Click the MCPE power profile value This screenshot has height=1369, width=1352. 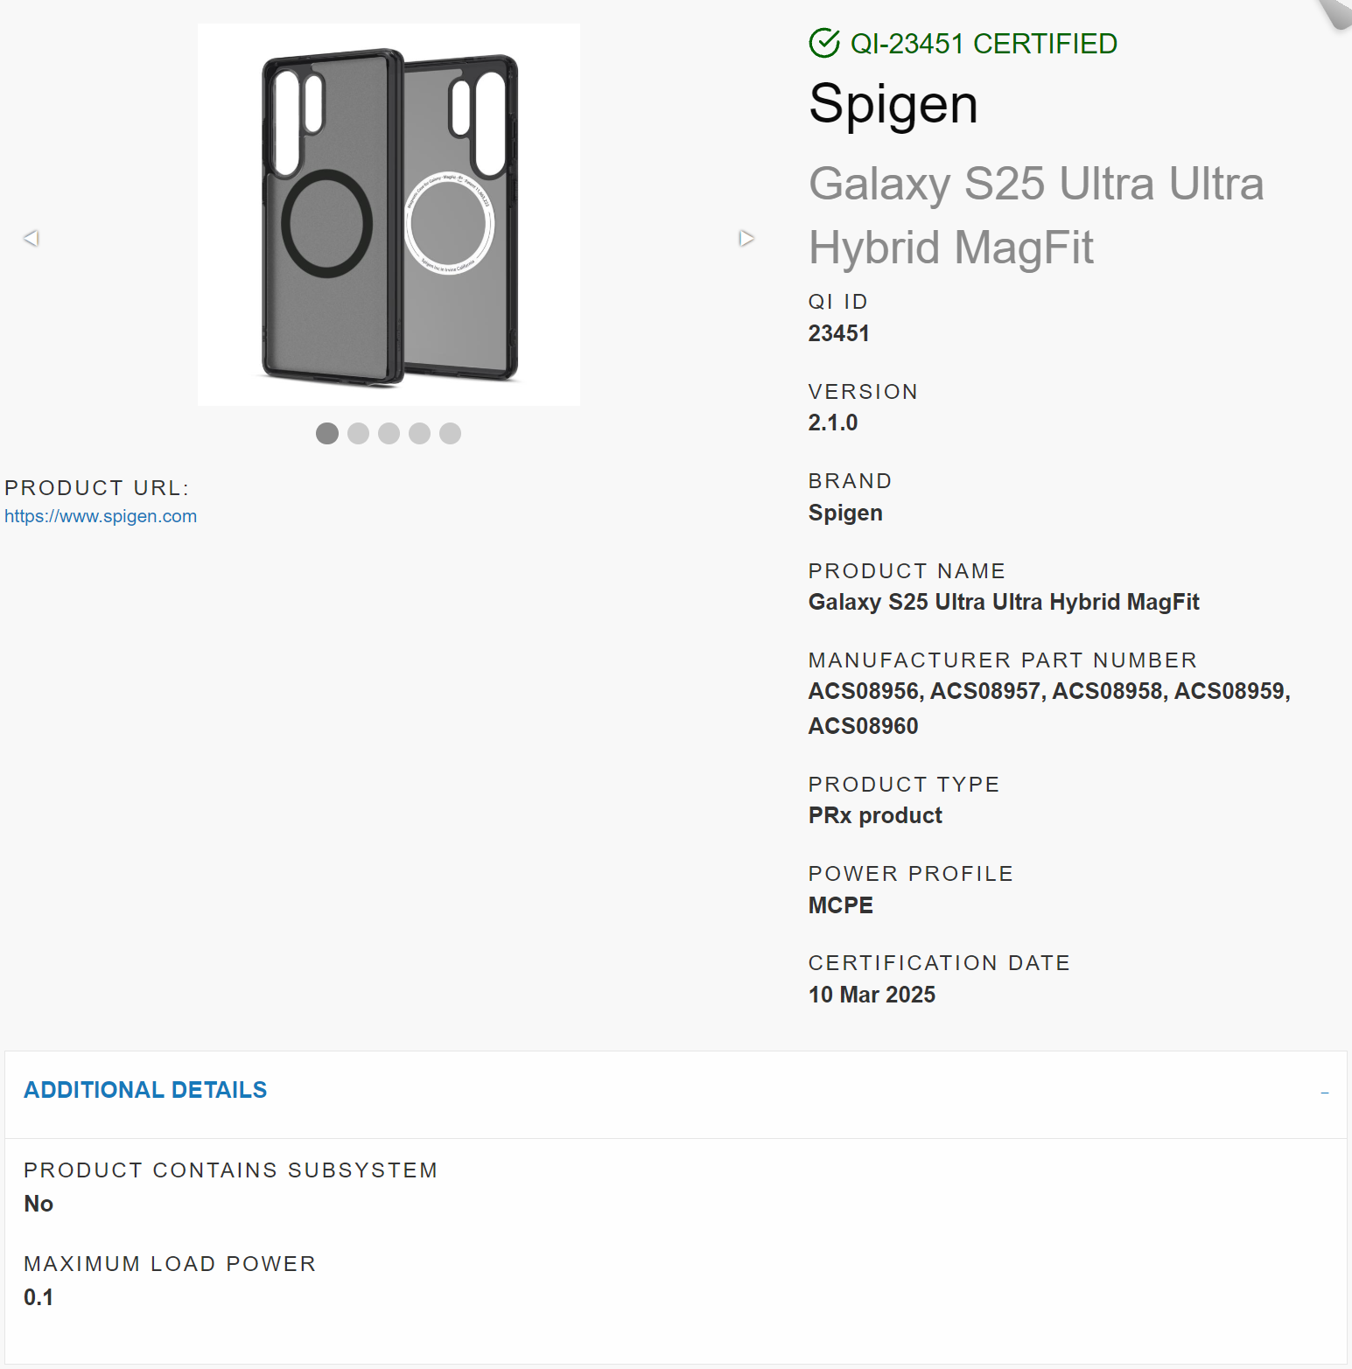[840, 905]
